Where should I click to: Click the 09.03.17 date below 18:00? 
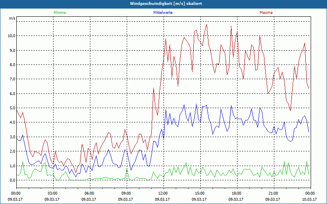pyautogui.click(x=236, y=199)
